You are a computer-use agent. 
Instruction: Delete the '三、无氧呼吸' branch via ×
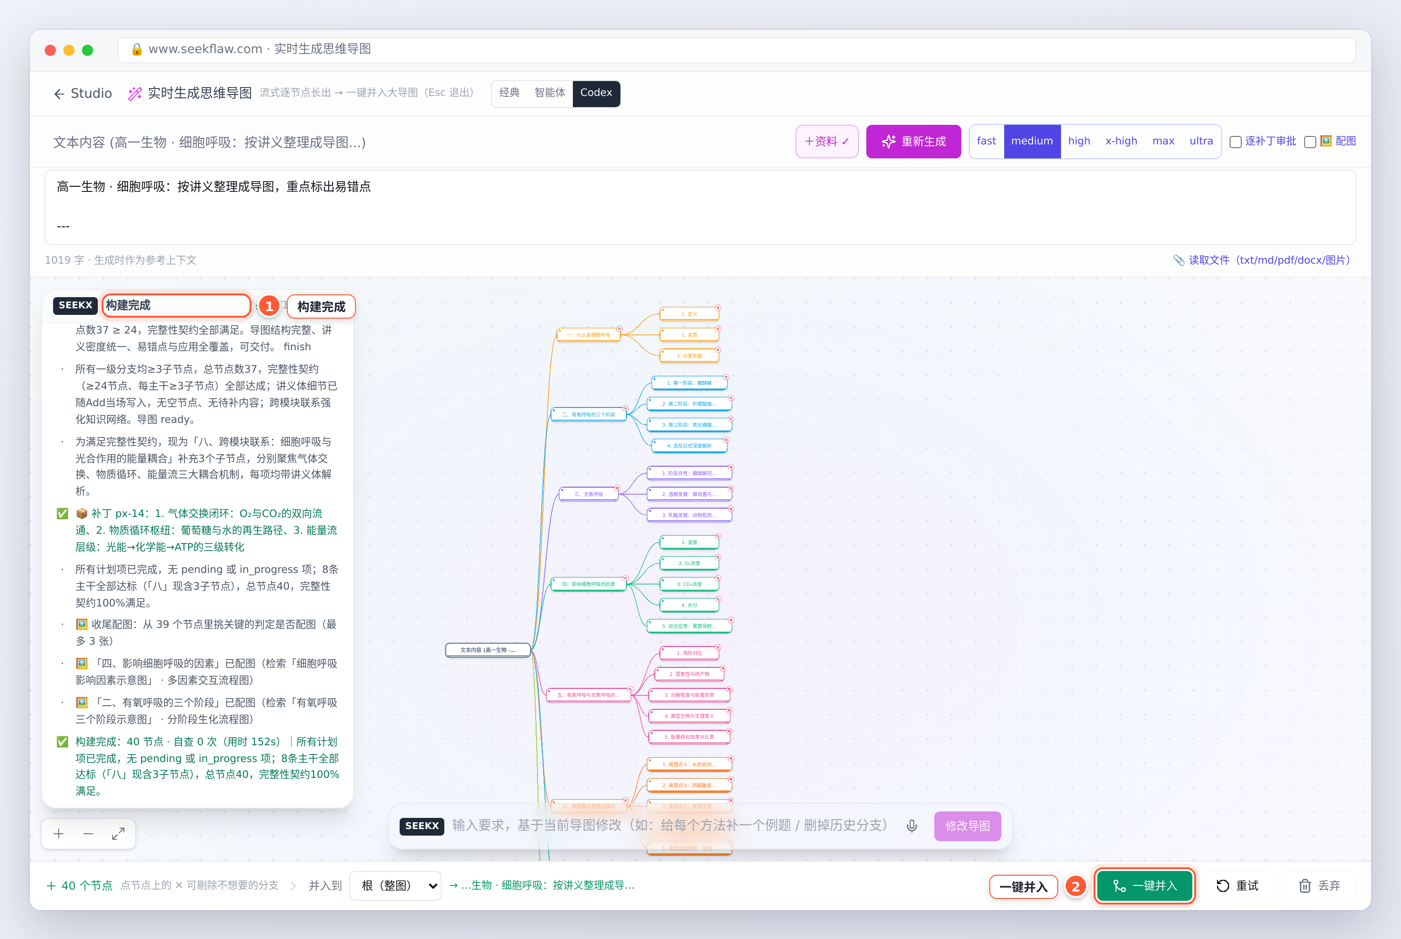(x=617, y=488)
